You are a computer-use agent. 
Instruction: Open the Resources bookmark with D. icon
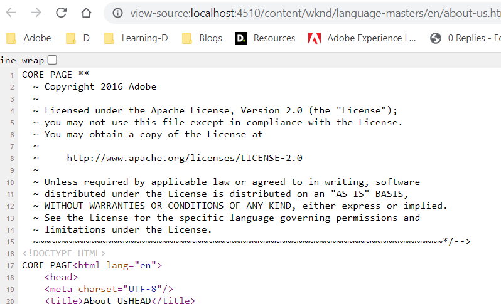(265, 38)
